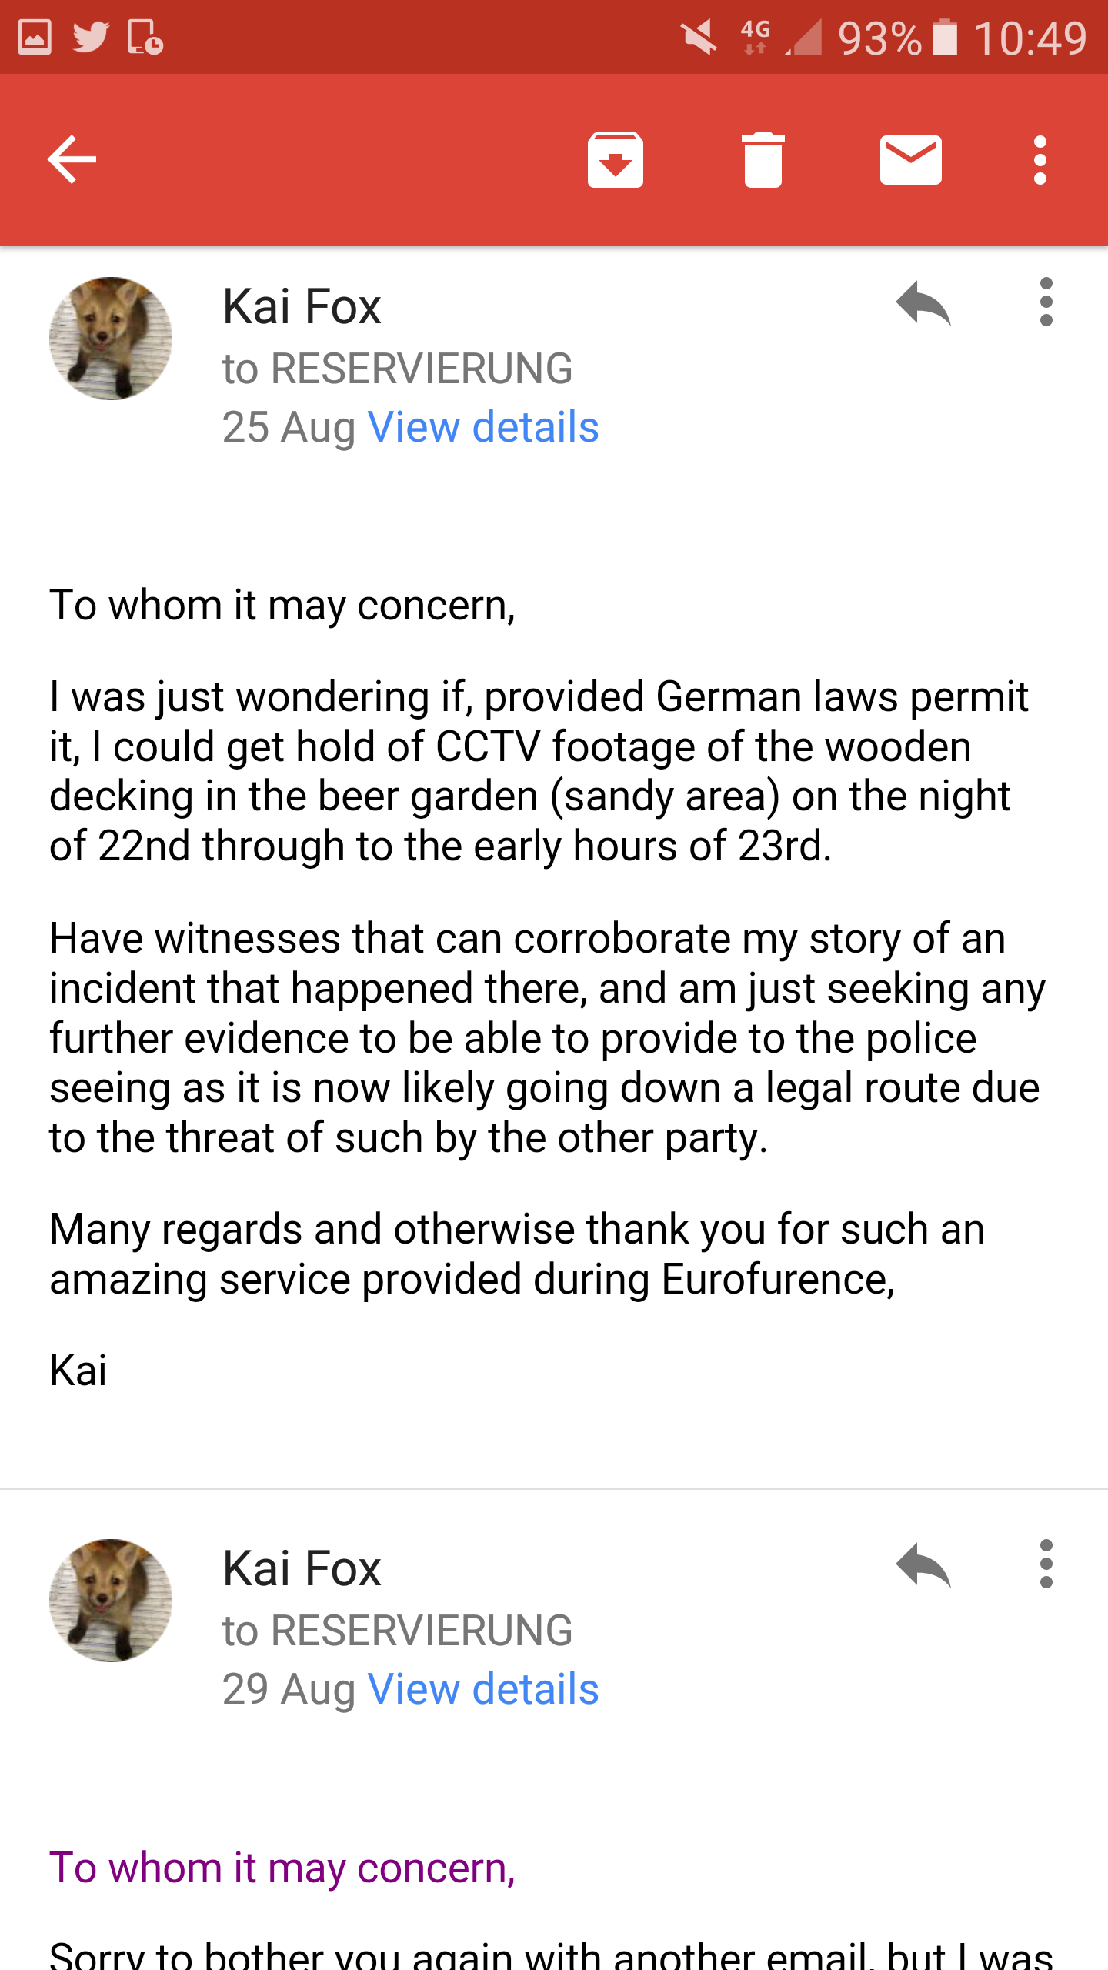This screenshot has height=1970, width=1108.
Task: Open more options for the 29 Aug message
Action: [1046, 1564]
